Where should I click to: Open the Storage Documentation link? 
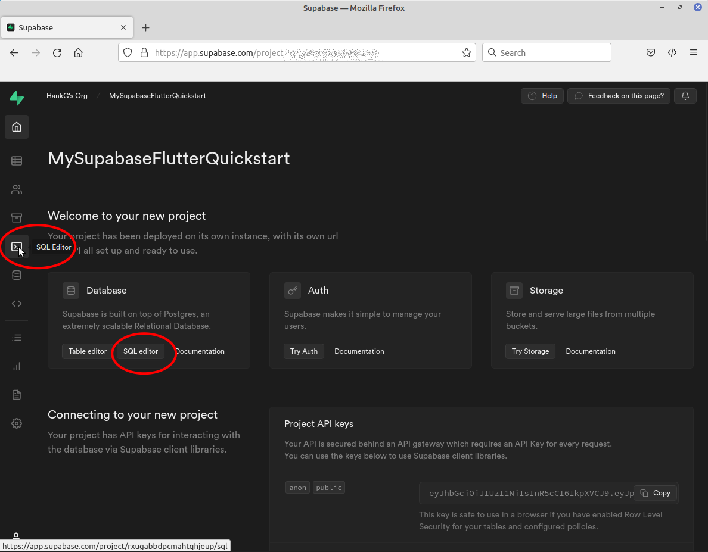pos(590,351)
